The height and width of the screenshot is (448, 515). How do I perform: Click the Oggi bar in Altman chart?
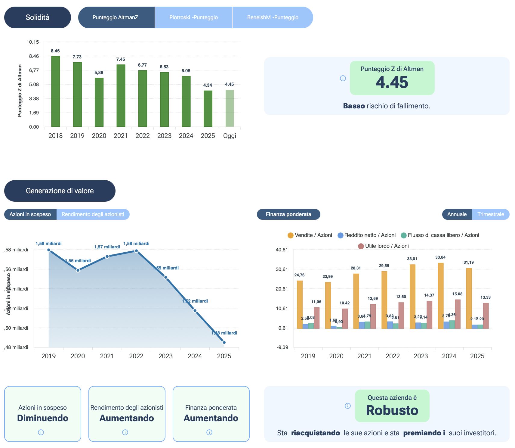tap(230, 108)
